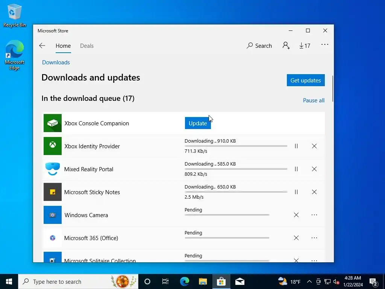Open the Store's top-right more options menu

(324, 44)
